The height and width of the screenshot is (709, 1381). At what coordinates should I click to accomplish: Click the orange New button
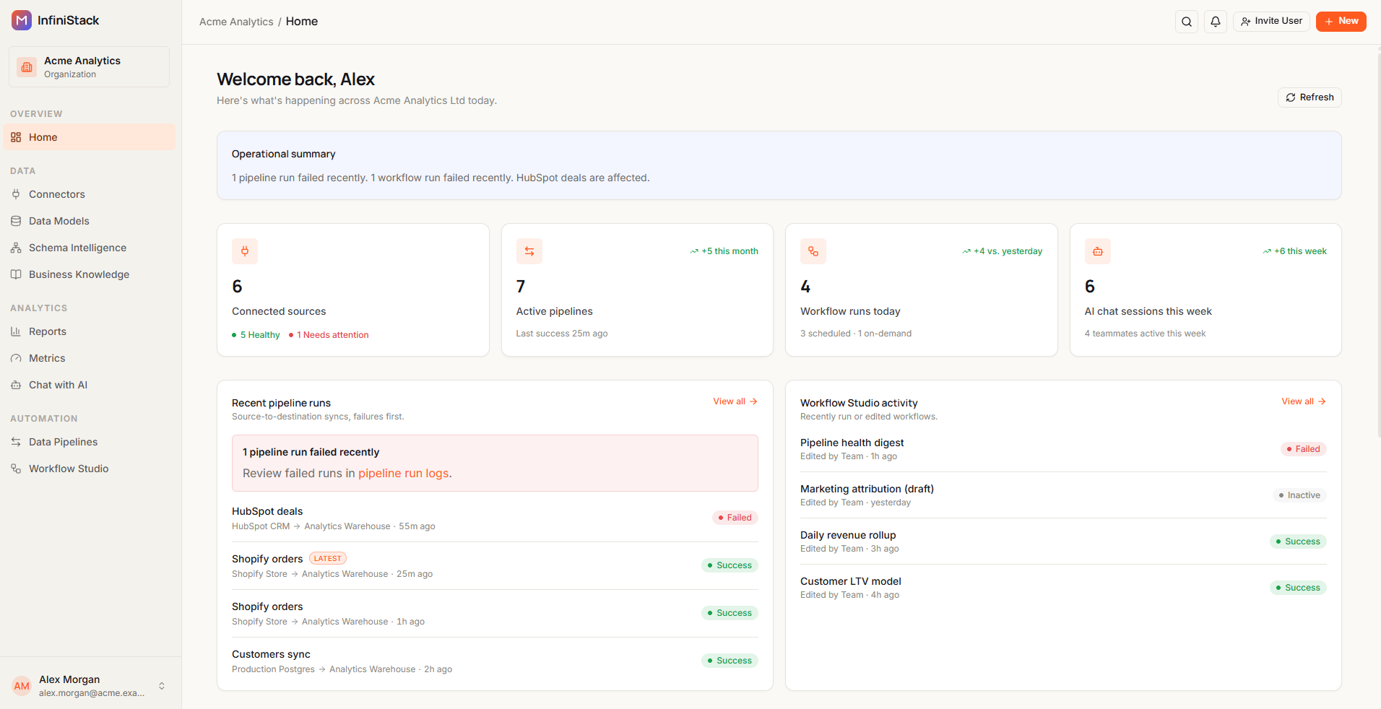click(x=1341, y=22)
